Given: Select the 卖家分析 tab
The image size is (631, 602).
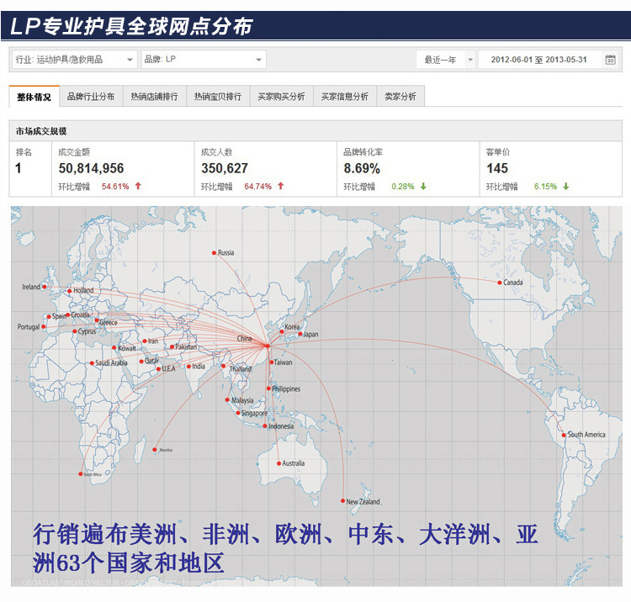Looking at the screenshot, I should (400, 97).
